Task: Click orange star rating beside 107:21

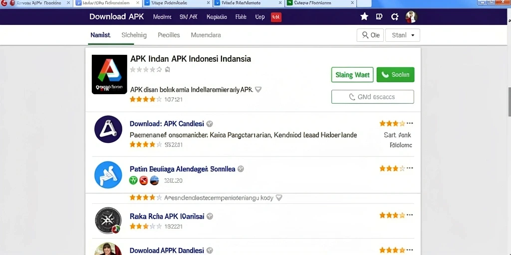Action: tap(146, 99)
